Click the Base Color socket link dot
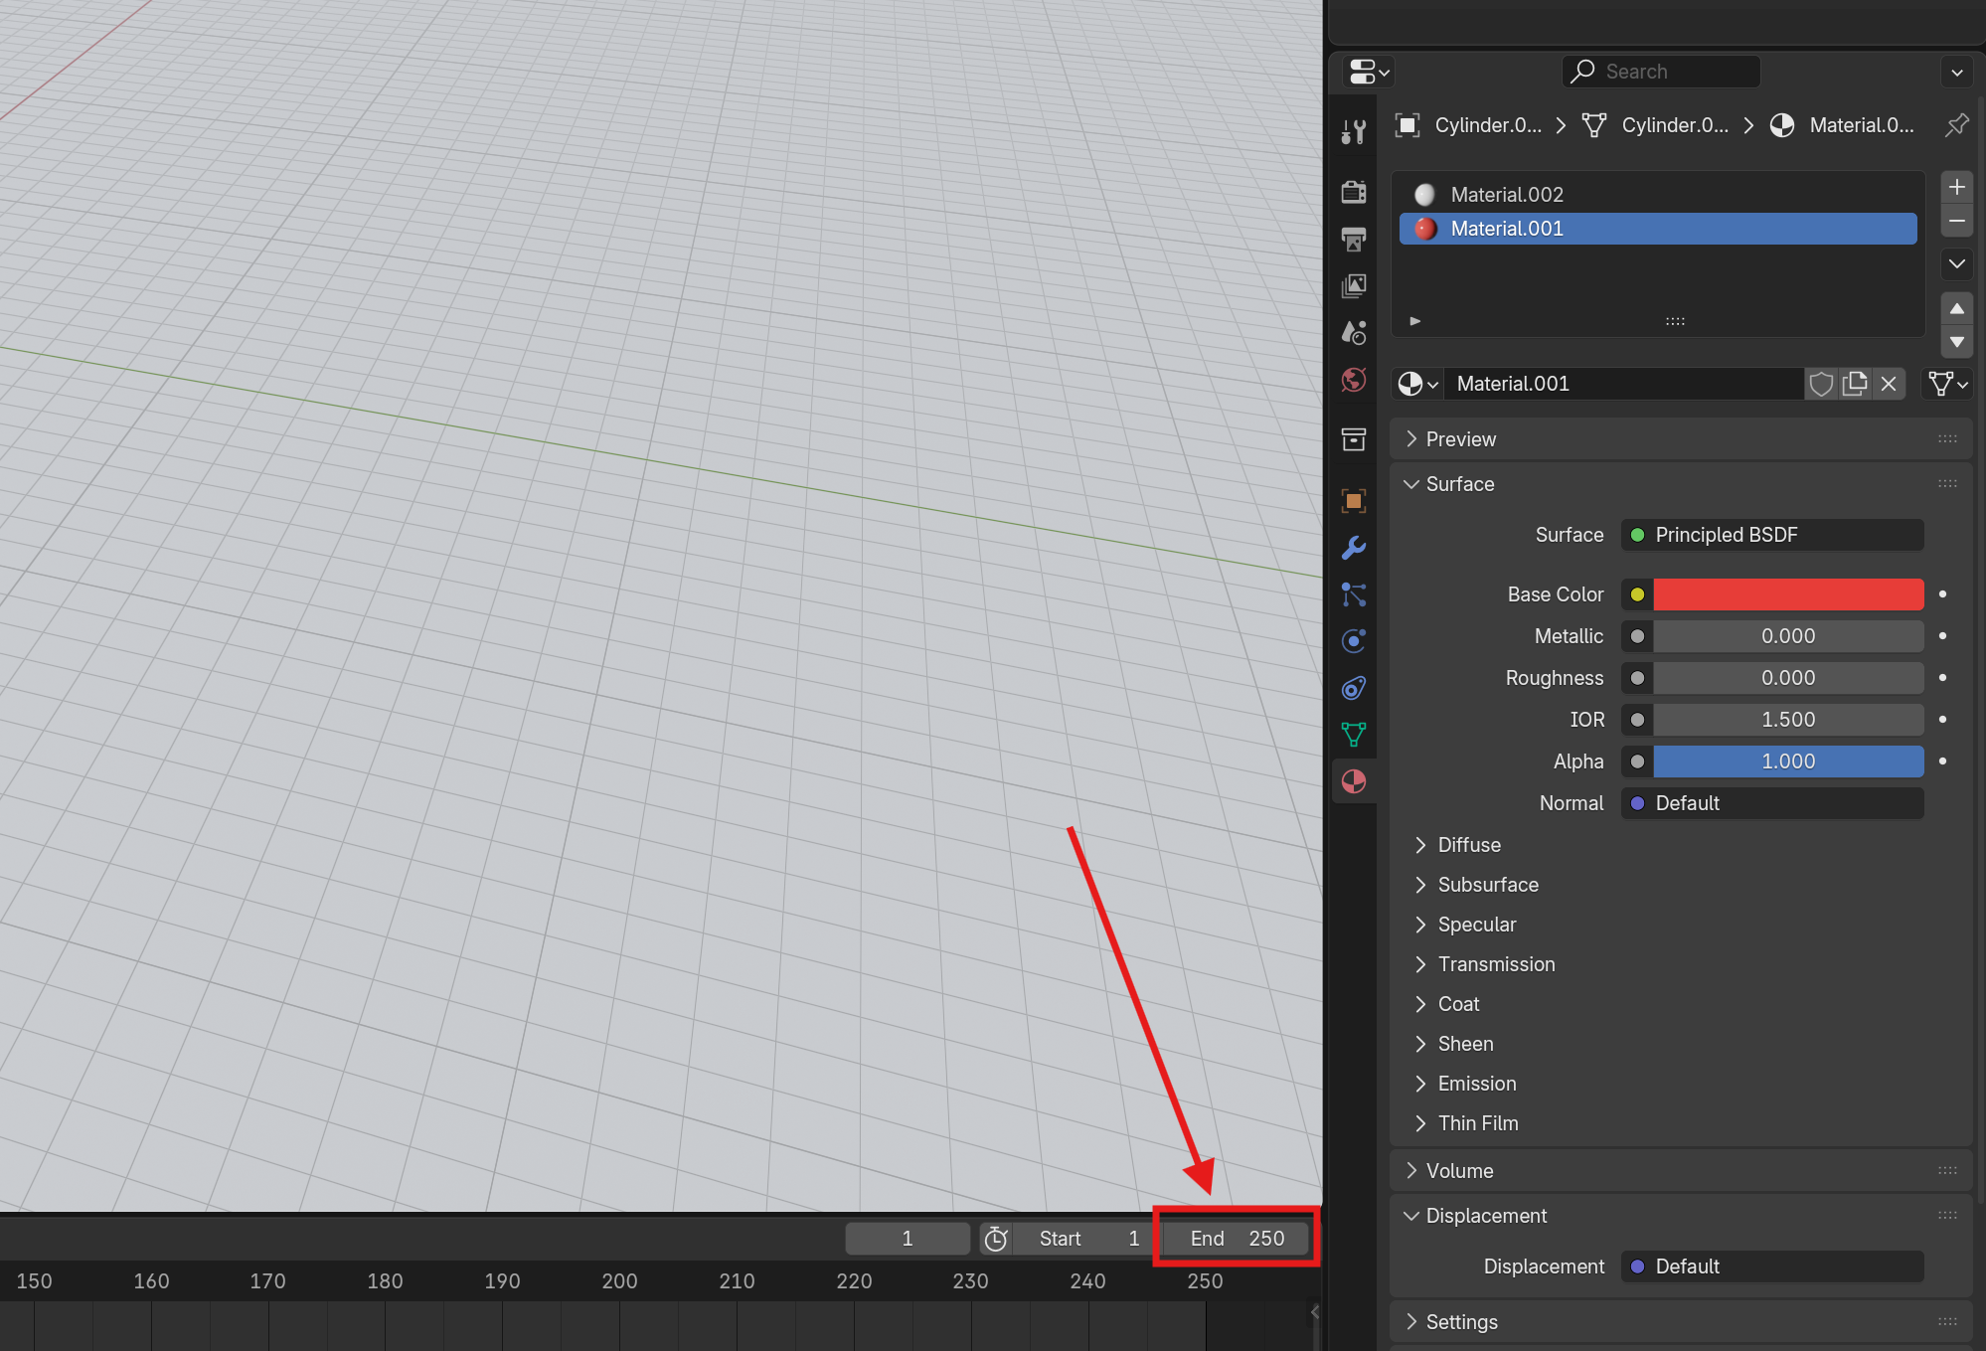Viewport: 1986px width, 1351px height. pyautogui.click(x=1637, y=594)
